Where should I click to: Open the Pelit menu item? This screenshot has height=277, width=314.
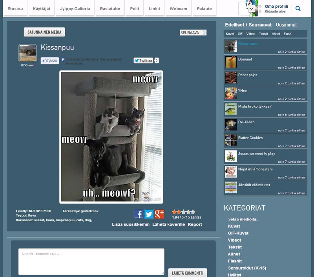click(135, 9)
